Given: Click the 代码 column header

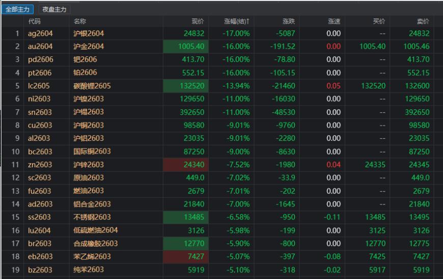Looking at the screenshot, I should point(35,21).
